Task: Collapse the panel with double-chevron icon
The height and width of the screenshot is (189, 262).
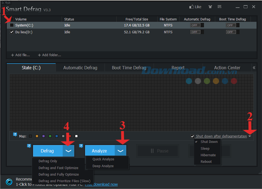Action: (254, 68)
